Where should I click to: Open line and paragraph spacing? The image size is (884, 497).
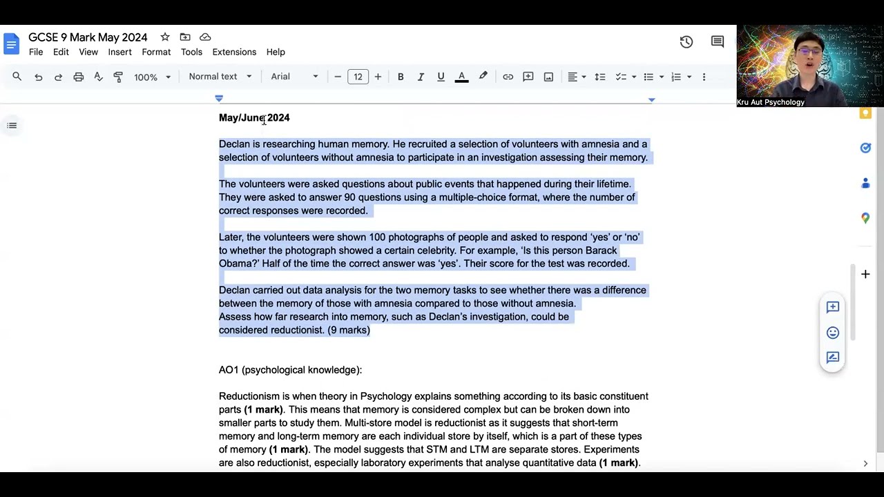(x=600, y=77)
